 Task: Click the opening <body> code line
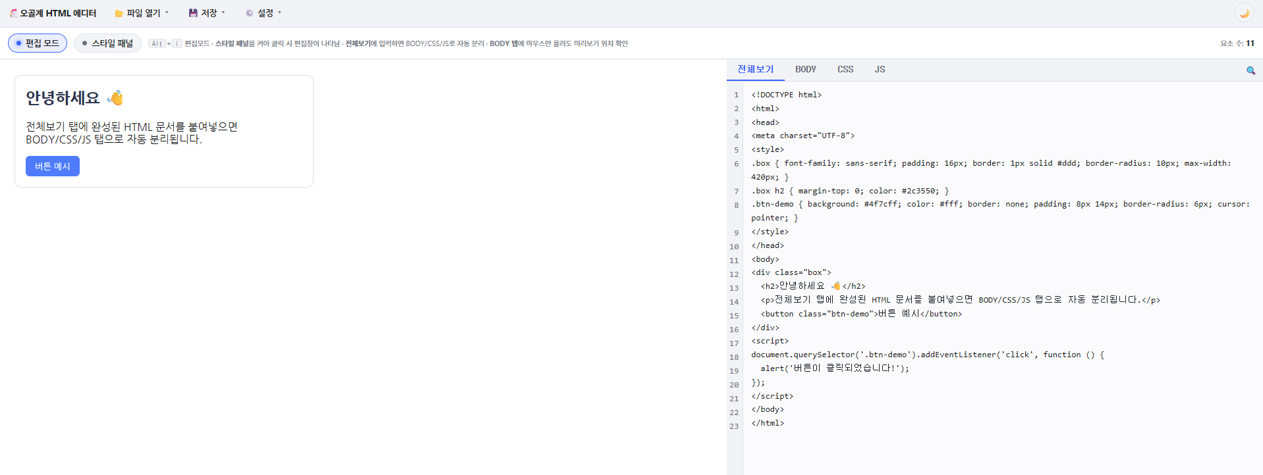[x=765, y=259]
